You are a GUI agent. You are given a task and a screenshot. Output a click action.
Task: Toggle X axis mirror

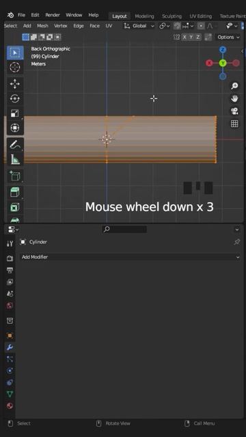pyautogui.click(x=184, y=37)
